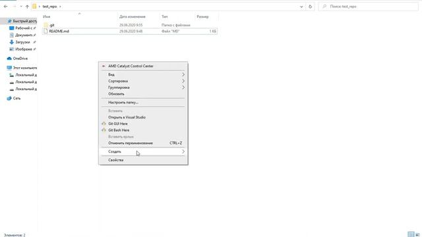Image resolution: width=422 pixels, height=237 pixels.
Task: Open the .git folder icon
Action: [45, 25]
